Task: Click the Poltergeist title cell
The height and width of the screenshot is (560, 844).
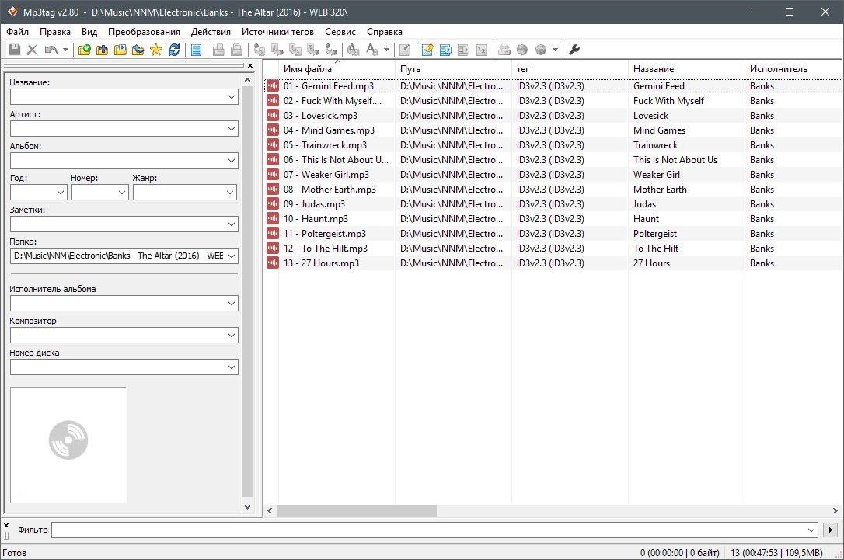Action: [x=655, y=234]
